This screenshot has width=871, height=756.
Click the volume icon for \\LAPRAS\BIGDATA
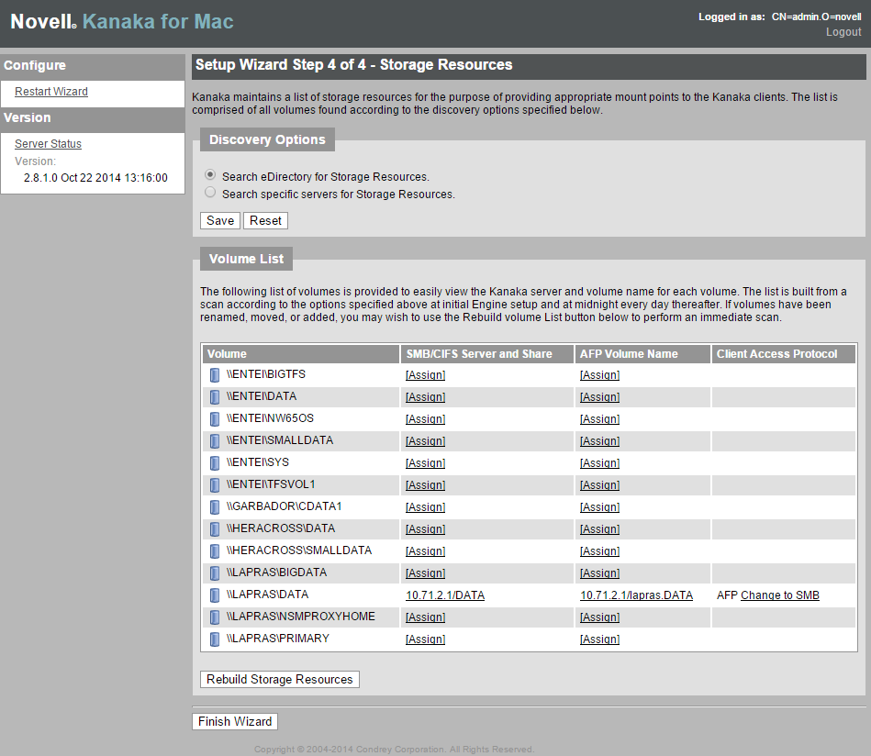215,573
